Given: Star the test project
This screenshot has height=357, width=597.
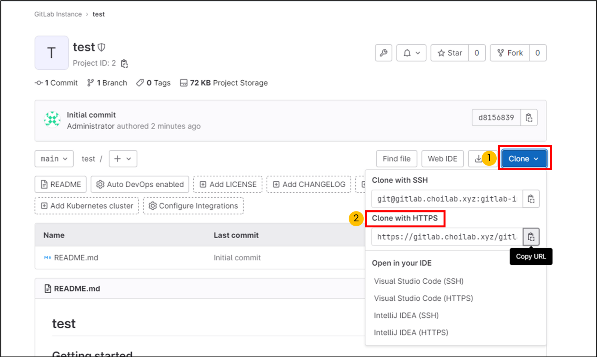Looking at the screenshot, I should pyautogui.click(x=450, y=53).
